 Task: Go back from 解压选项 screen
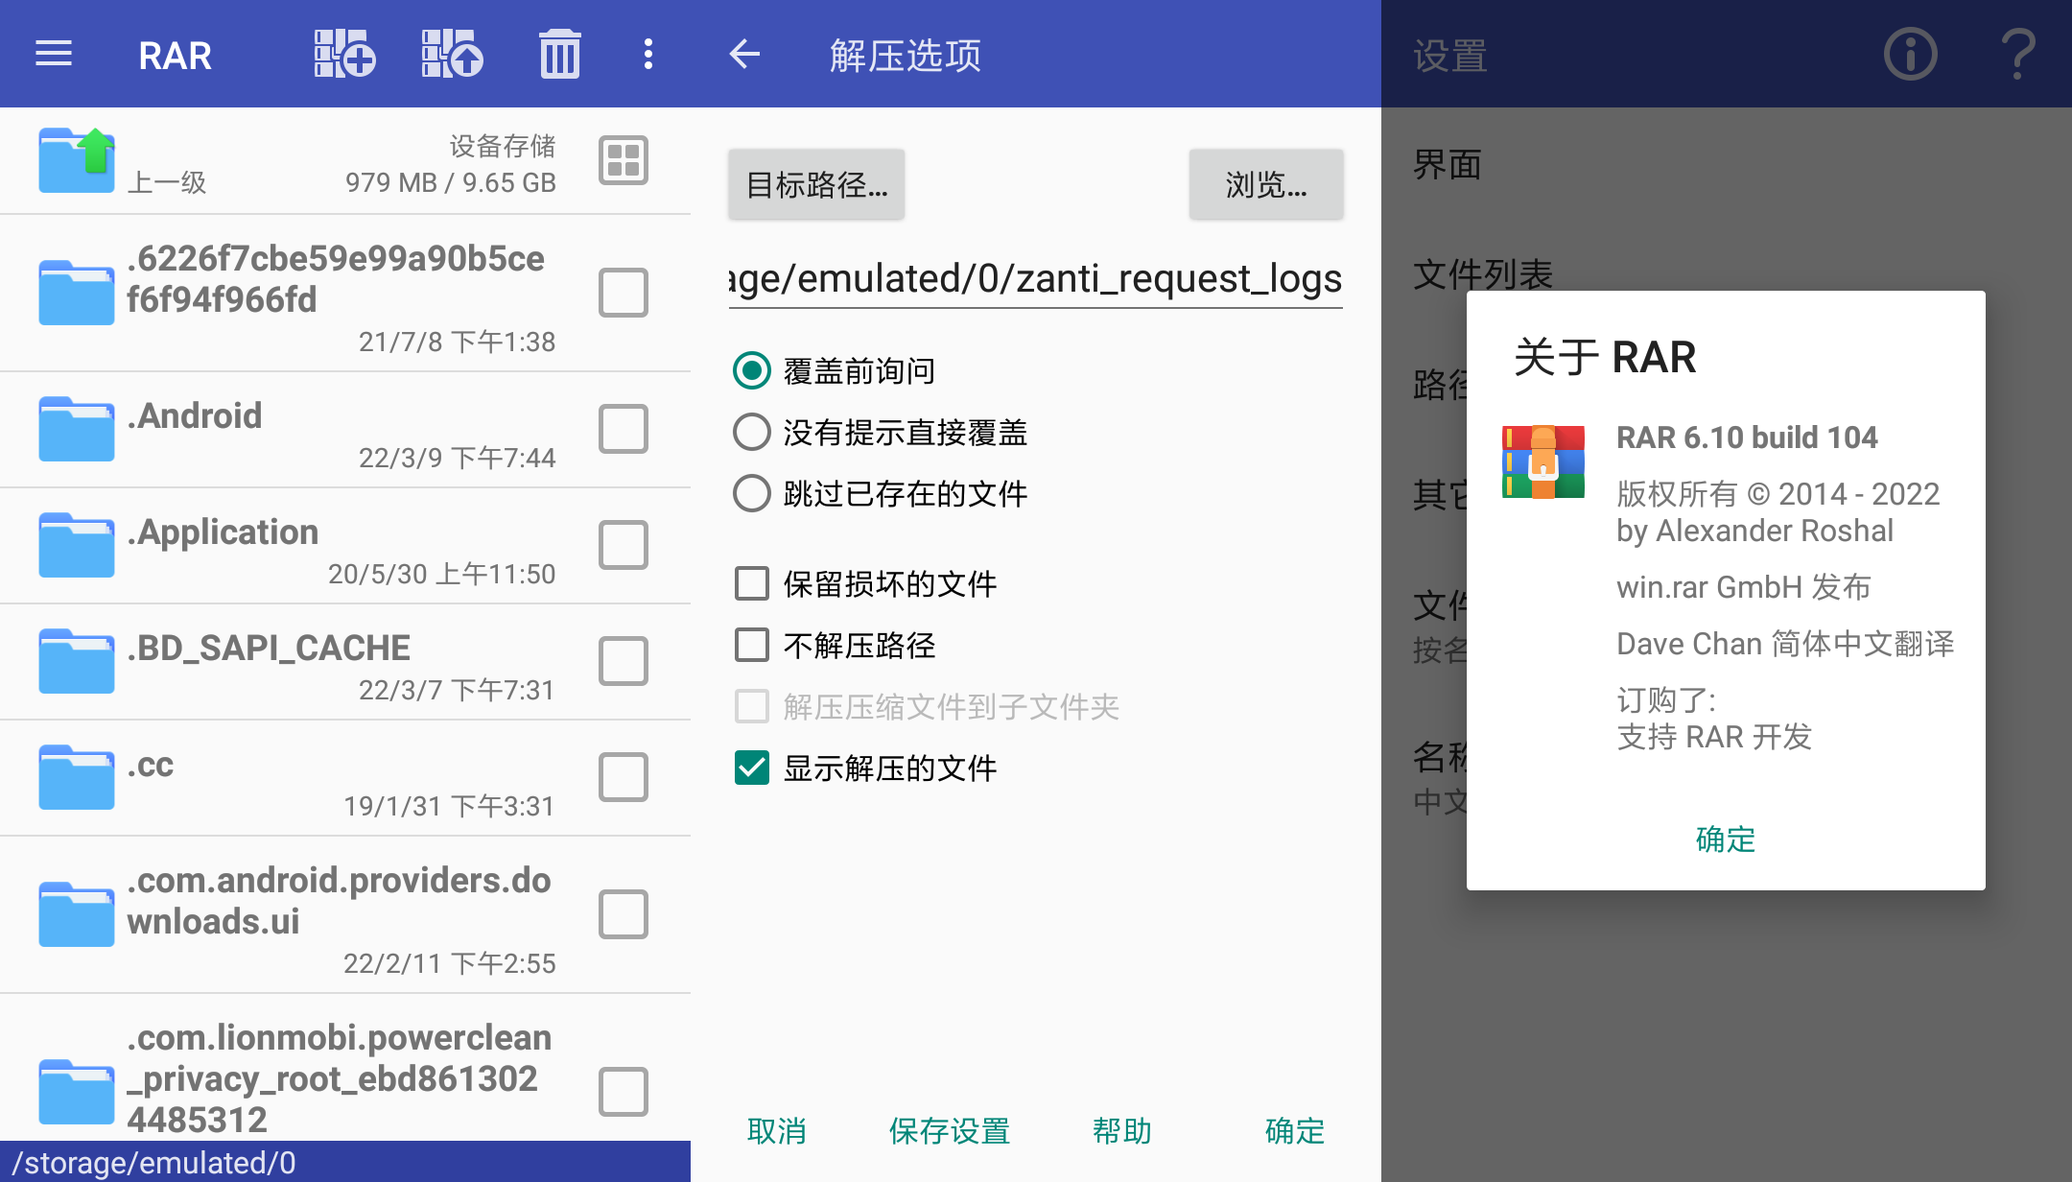tap(744, 54)
